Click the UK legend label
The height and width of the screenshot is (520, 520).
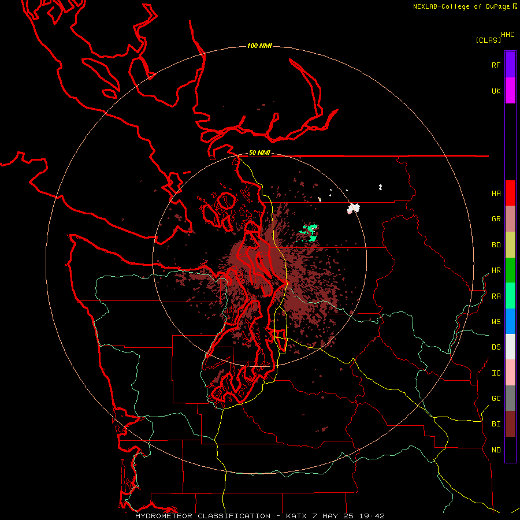click(x=496, y=91)
